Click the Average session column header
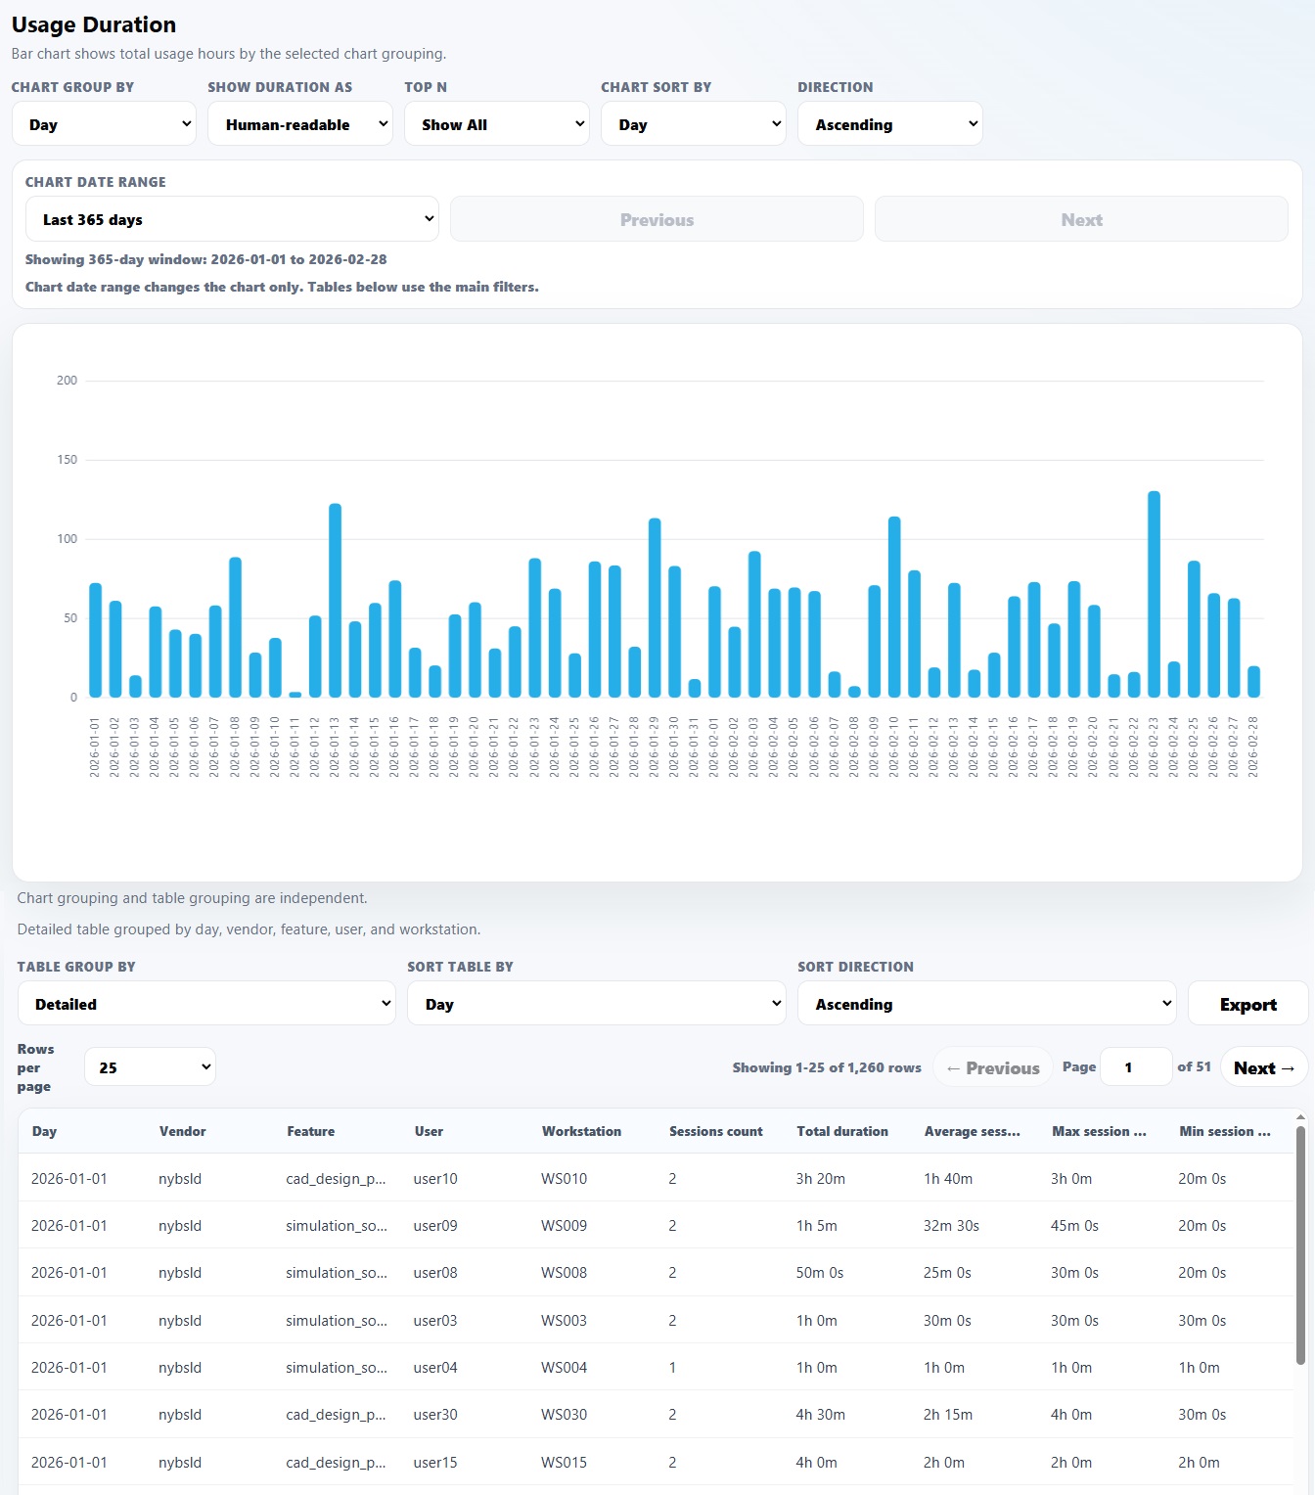 tap(972, 1131)
